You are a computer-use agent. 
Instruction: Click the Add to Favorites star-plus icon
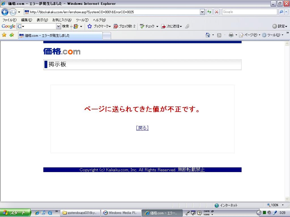pos(12,35)
